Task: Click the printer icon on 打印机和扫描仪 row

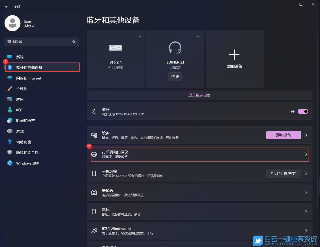Action: [94, 154]
